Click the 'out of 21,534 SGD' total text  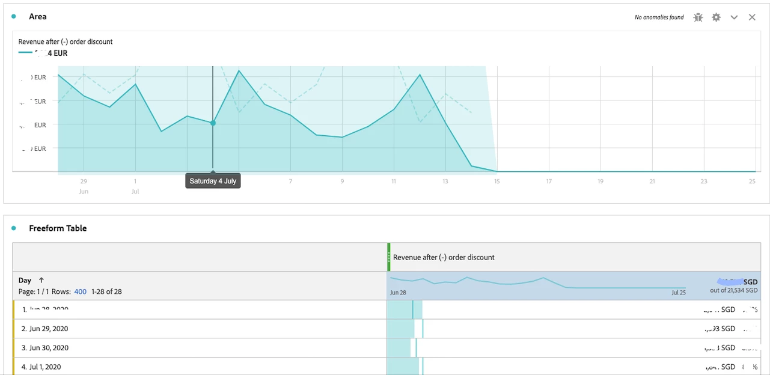click(x=733, y=291)
